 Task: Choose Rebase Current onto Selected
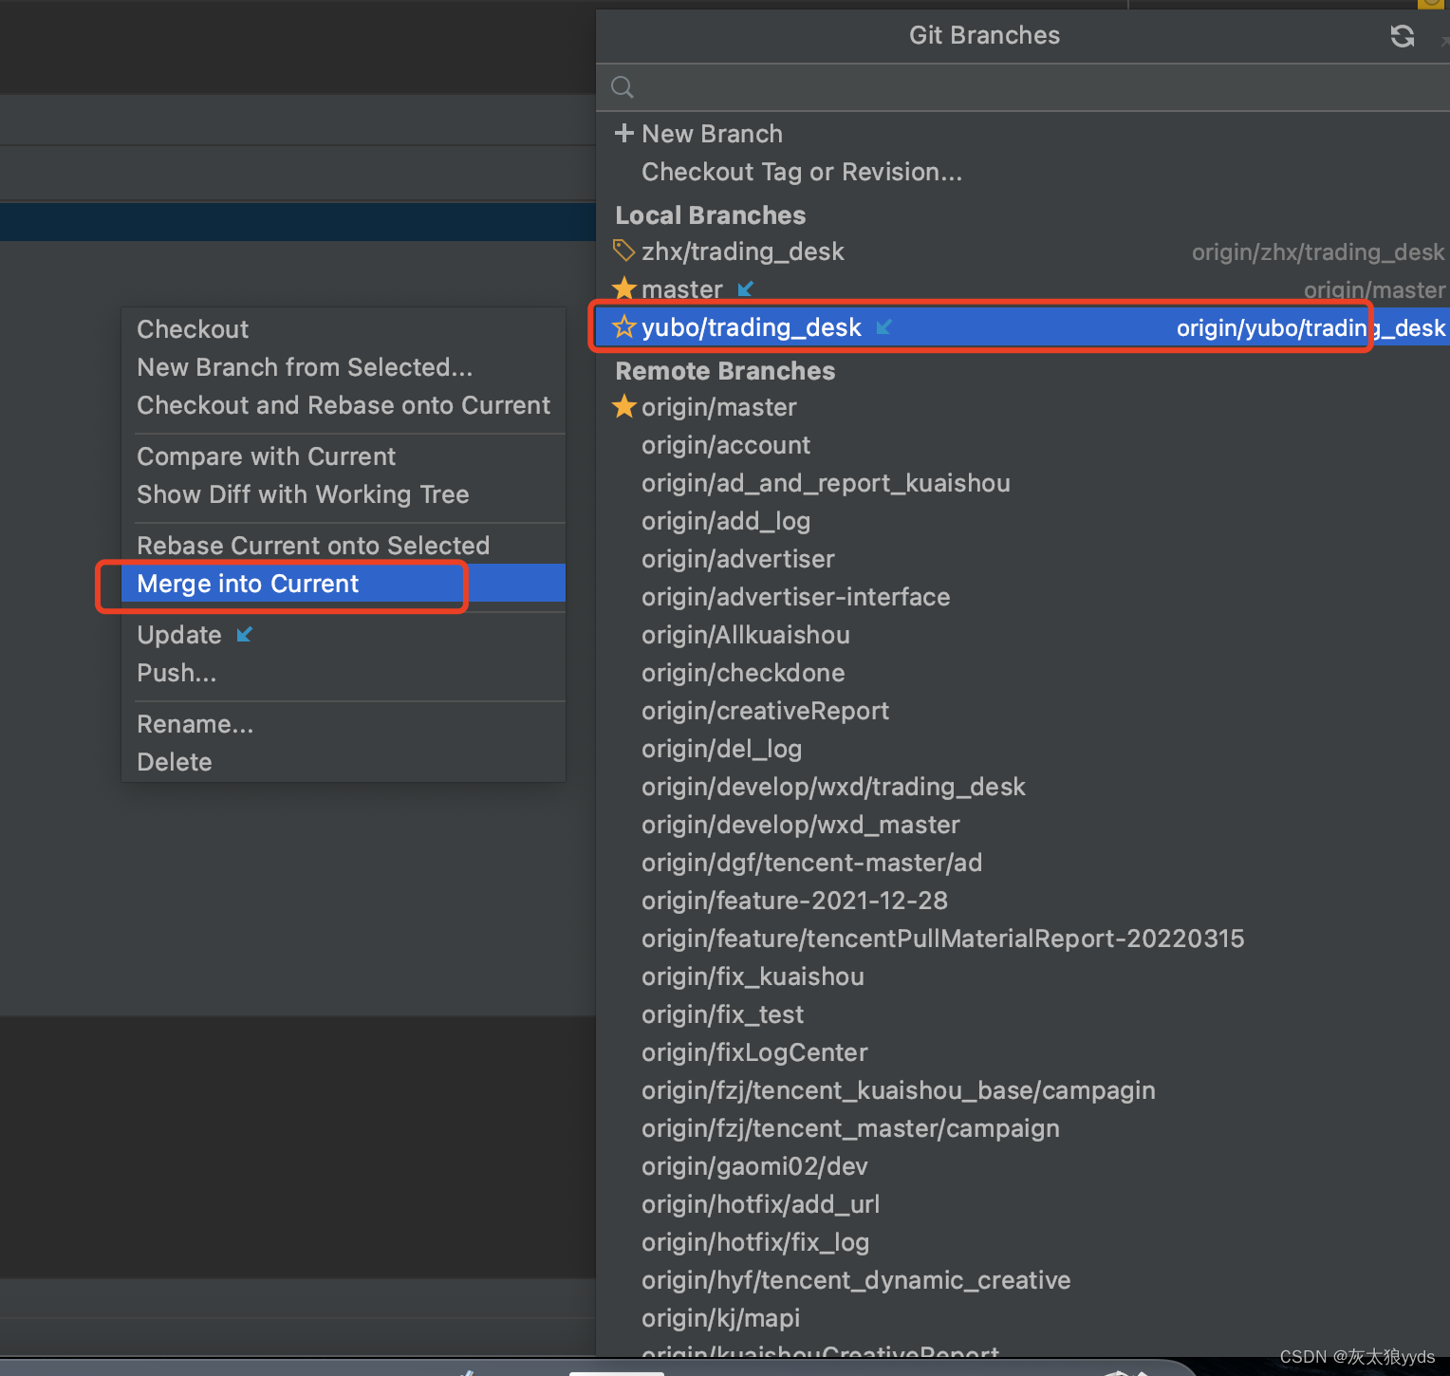(313, 546)
